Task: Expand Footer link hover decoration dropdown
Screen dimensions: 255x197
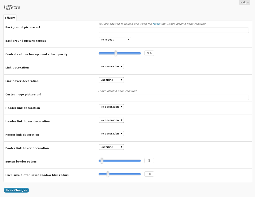Action: (111, 147)
